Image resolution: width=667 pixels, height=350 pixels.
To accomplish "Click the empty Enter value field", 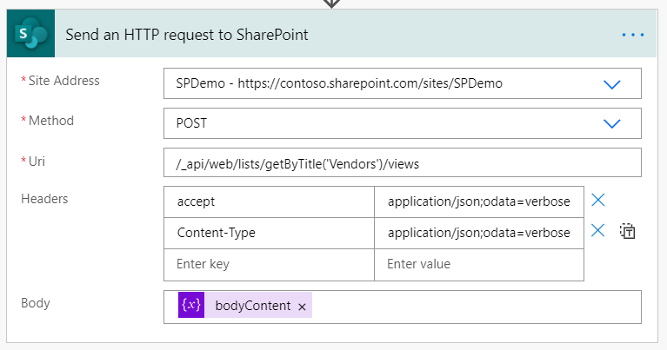I will [x=478, y=264].
